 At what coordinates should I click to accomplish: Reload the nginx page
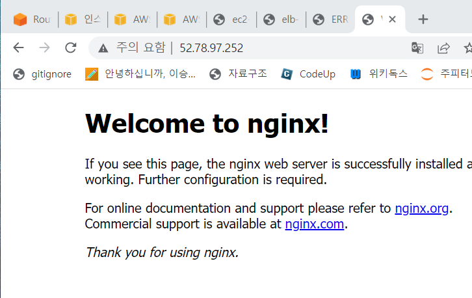[x=71, y=47]
